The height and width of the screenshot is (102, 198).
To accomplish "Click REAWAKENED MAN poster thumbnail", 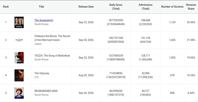I will (x=19, y=93).
